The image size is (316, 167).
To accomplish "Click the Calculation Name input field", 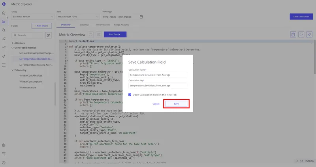I will pos(158,75).
